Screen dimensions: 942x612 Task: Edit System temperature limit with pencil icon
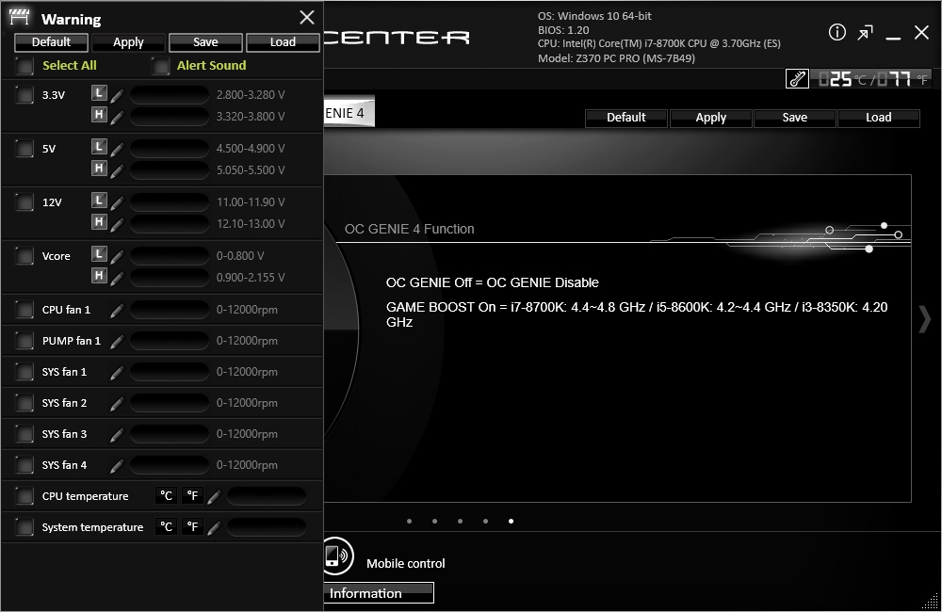click(215, 528)
